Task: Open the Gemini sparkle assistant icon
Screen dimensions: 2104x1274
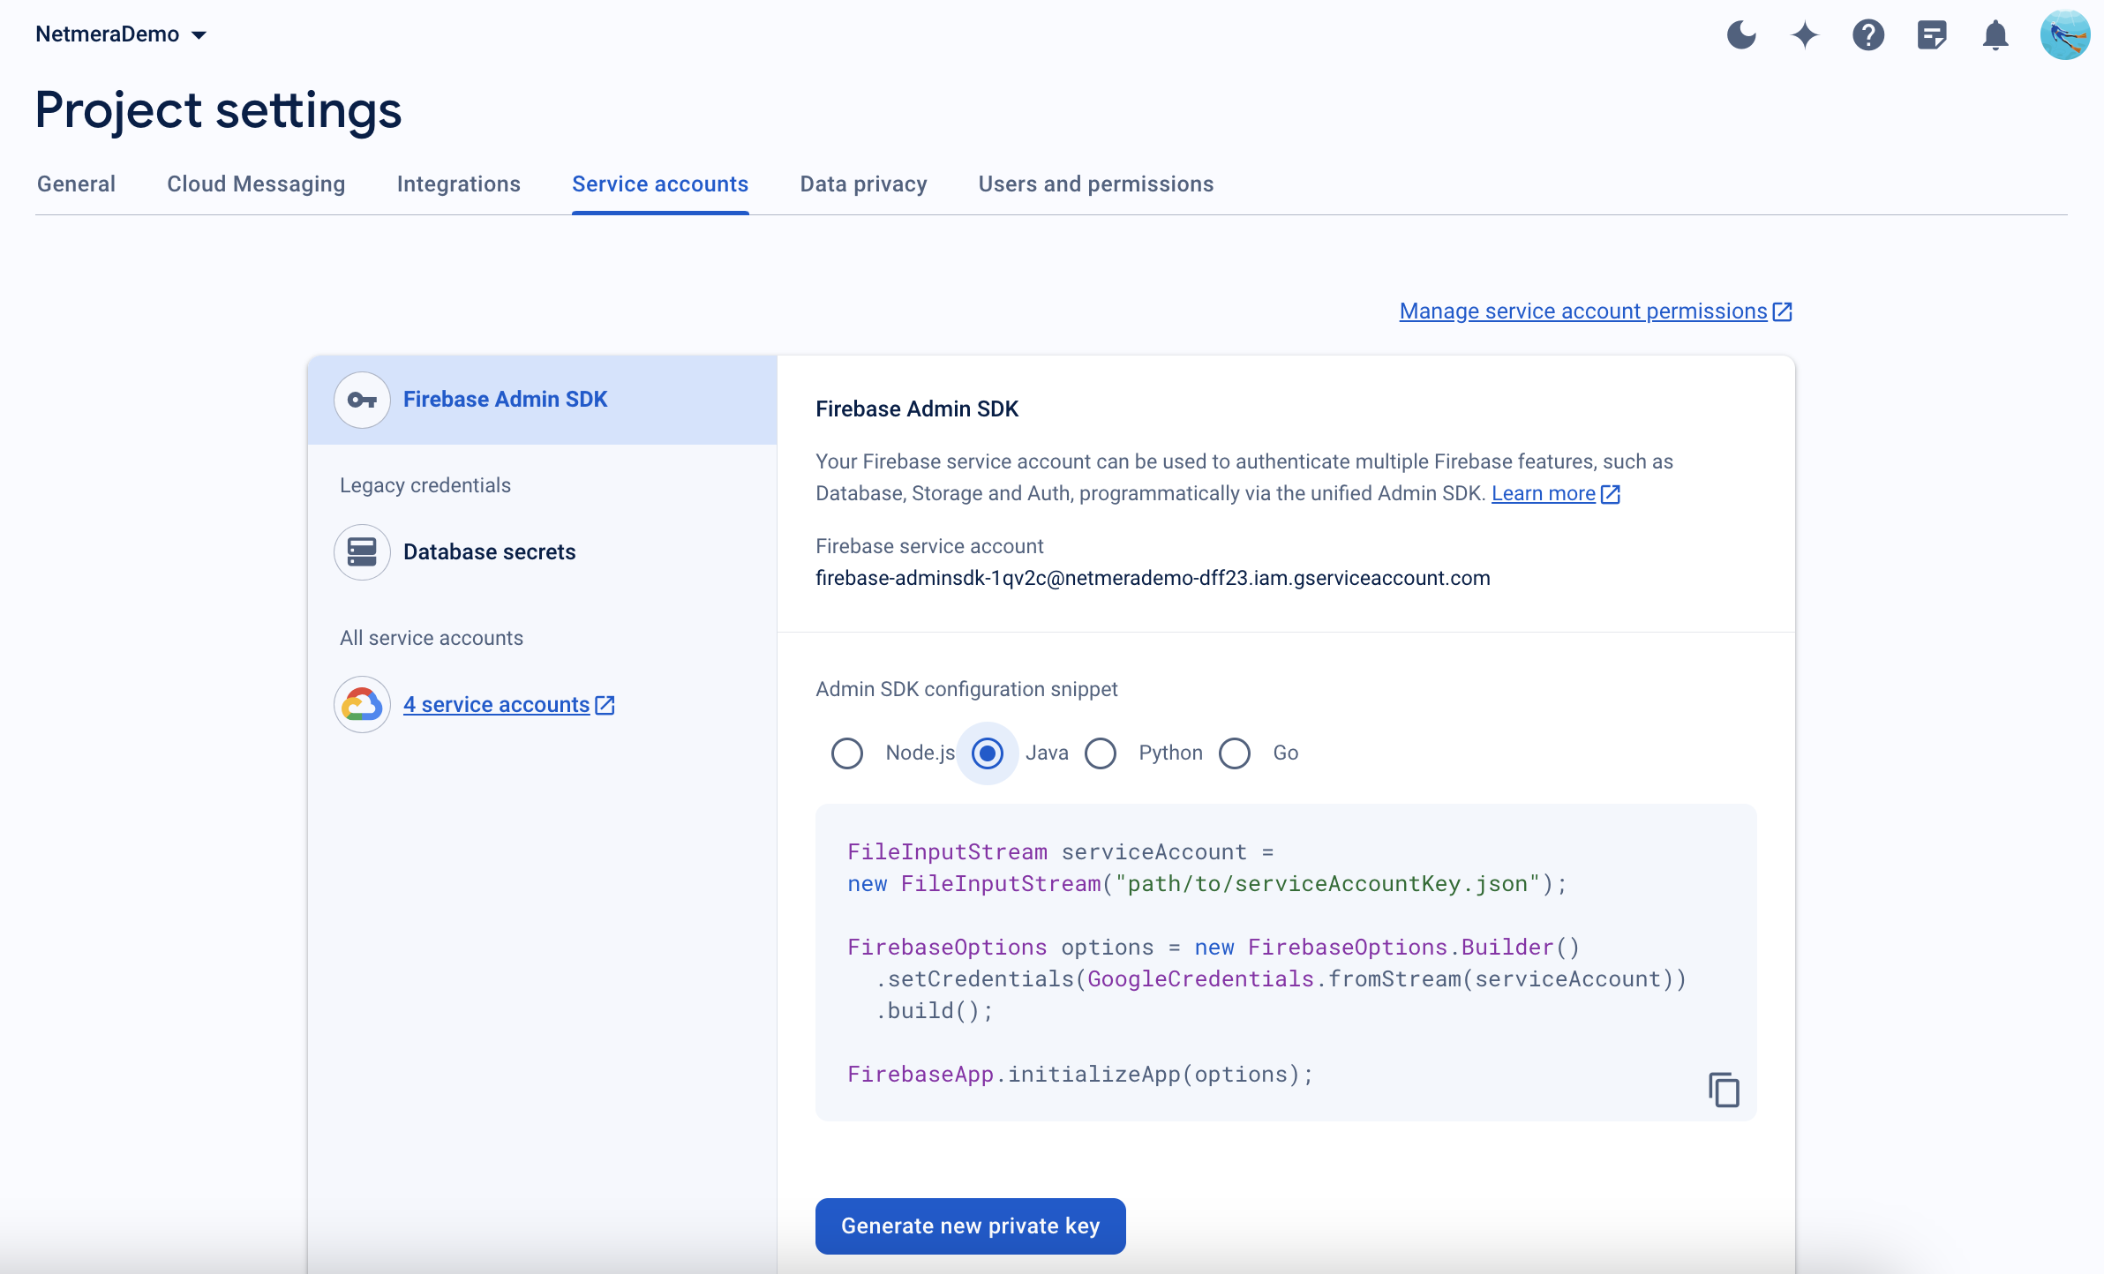Action: coord(1805,35)
